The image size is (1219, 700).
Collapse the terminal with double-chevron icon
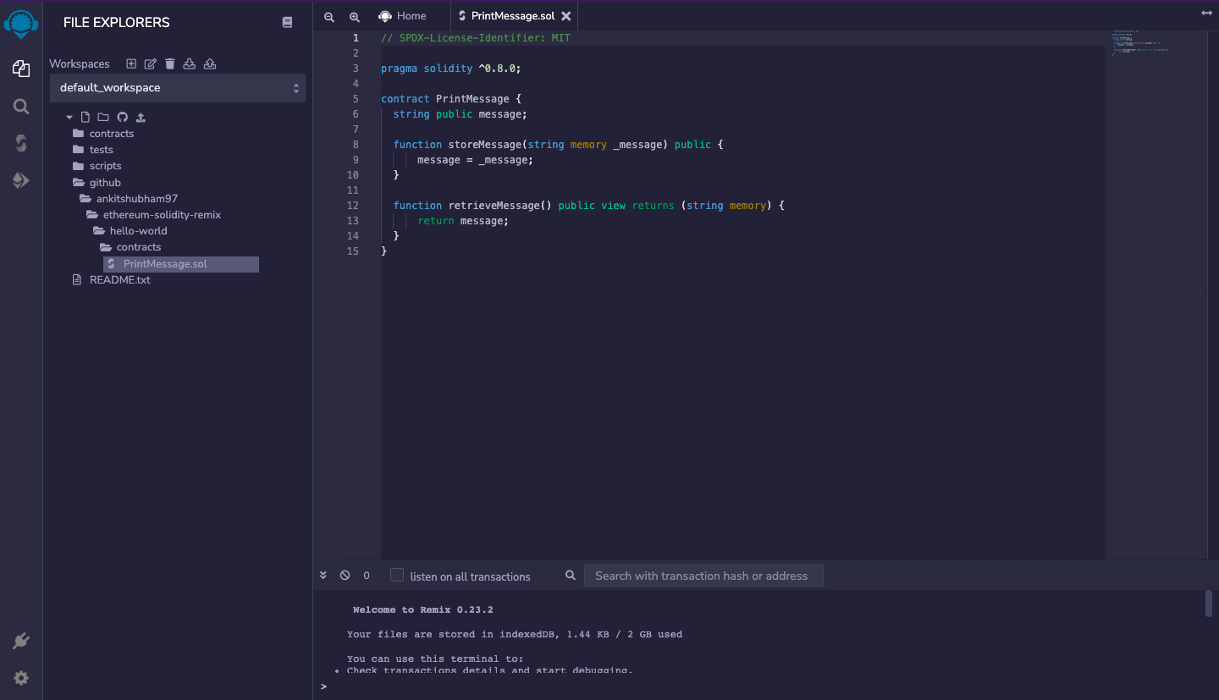coord(323,576)
